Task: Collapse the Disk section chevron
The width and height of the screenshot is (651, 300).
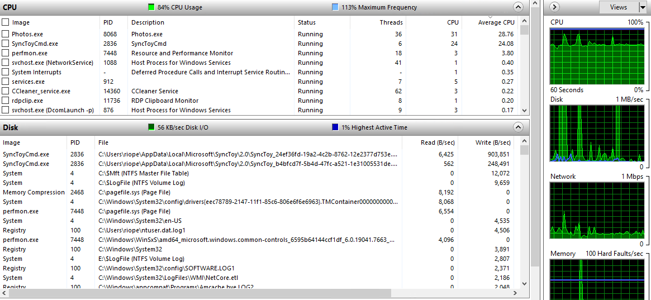Action: pos(518,127)
